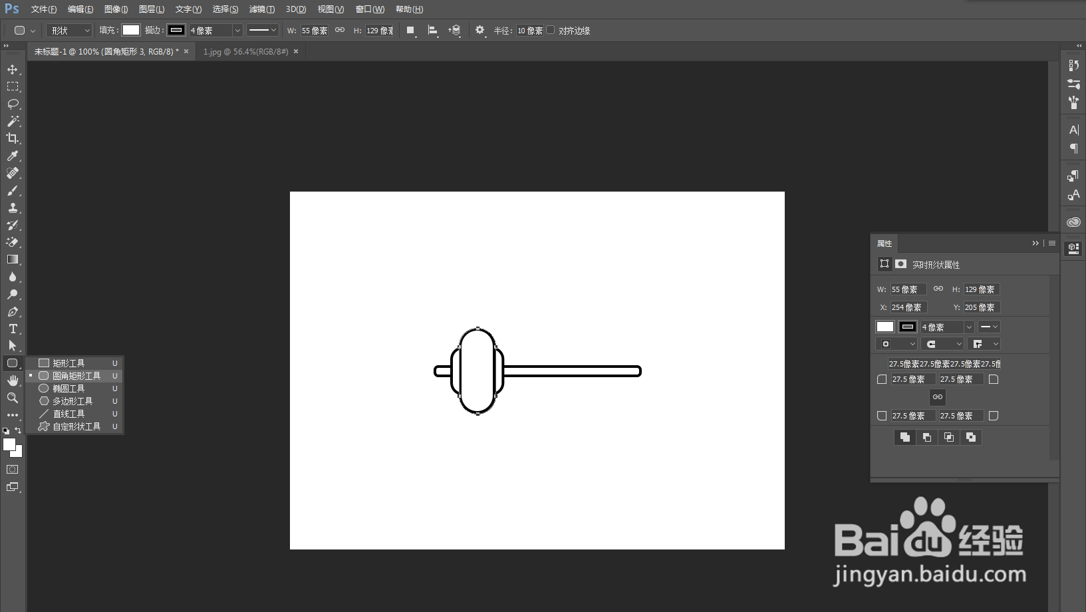The width and height of the screenshot is (1086, 612).
Task: Open path arrangement icon in options bar
Action: (455, 31)
